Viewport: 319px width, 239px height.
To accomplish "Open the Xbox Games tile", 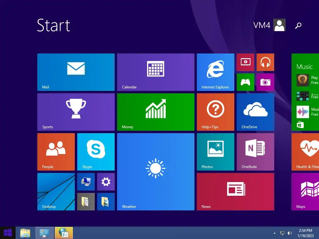I will [x=245, y=82].
